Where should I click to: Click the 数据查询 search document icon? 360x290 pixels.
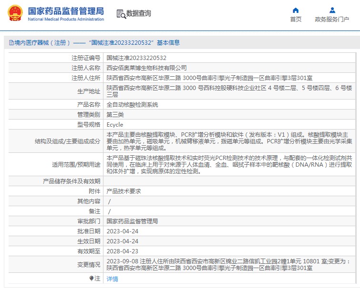point(121,13)
